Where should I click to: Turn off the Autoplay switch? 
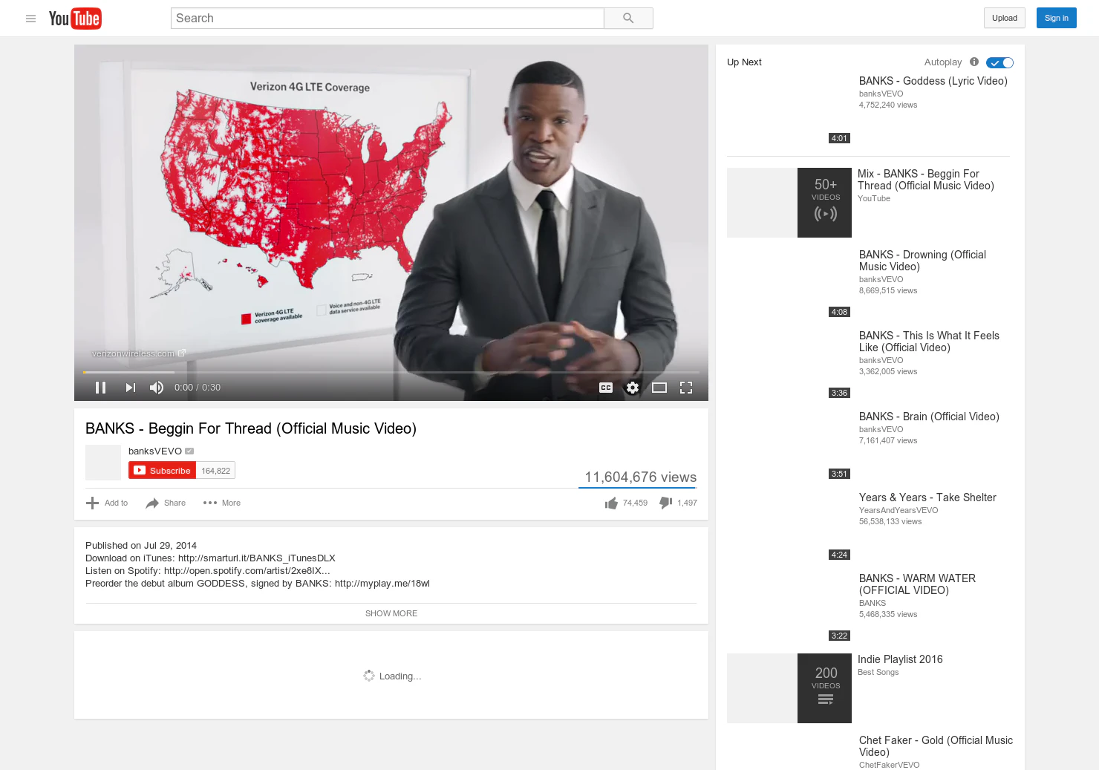(999, 63)
